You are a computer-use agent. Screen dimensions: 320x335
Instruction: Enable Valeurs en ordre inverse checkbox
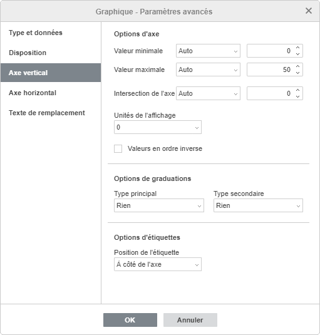118,148
